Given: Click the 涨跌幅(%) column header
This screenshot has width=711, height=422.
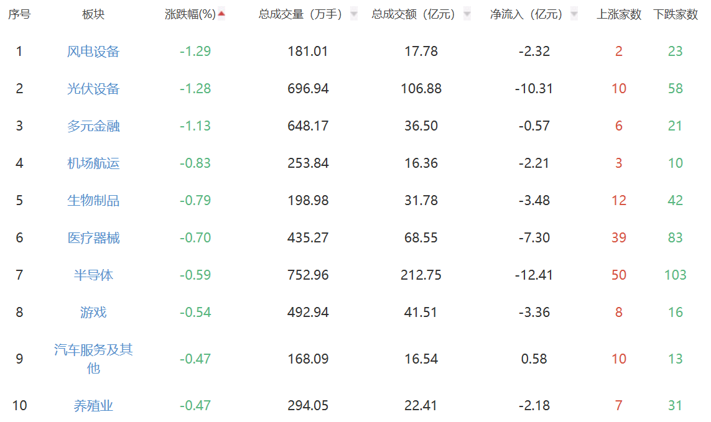Looking at the screenshot, I should 190,14.
